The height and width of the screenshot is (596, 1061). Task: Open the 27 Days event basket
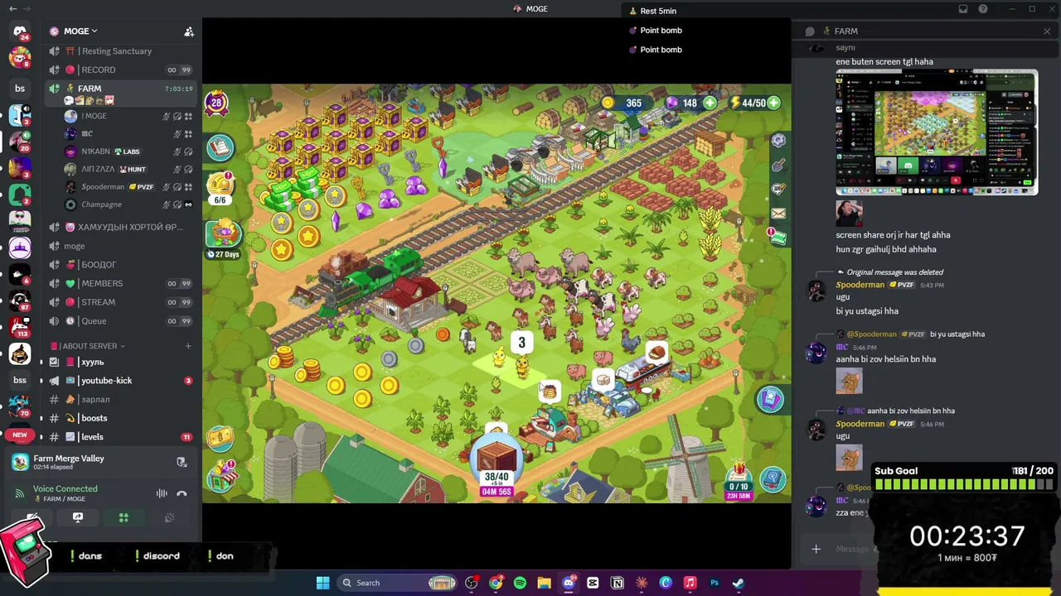(x=223, y=239)
